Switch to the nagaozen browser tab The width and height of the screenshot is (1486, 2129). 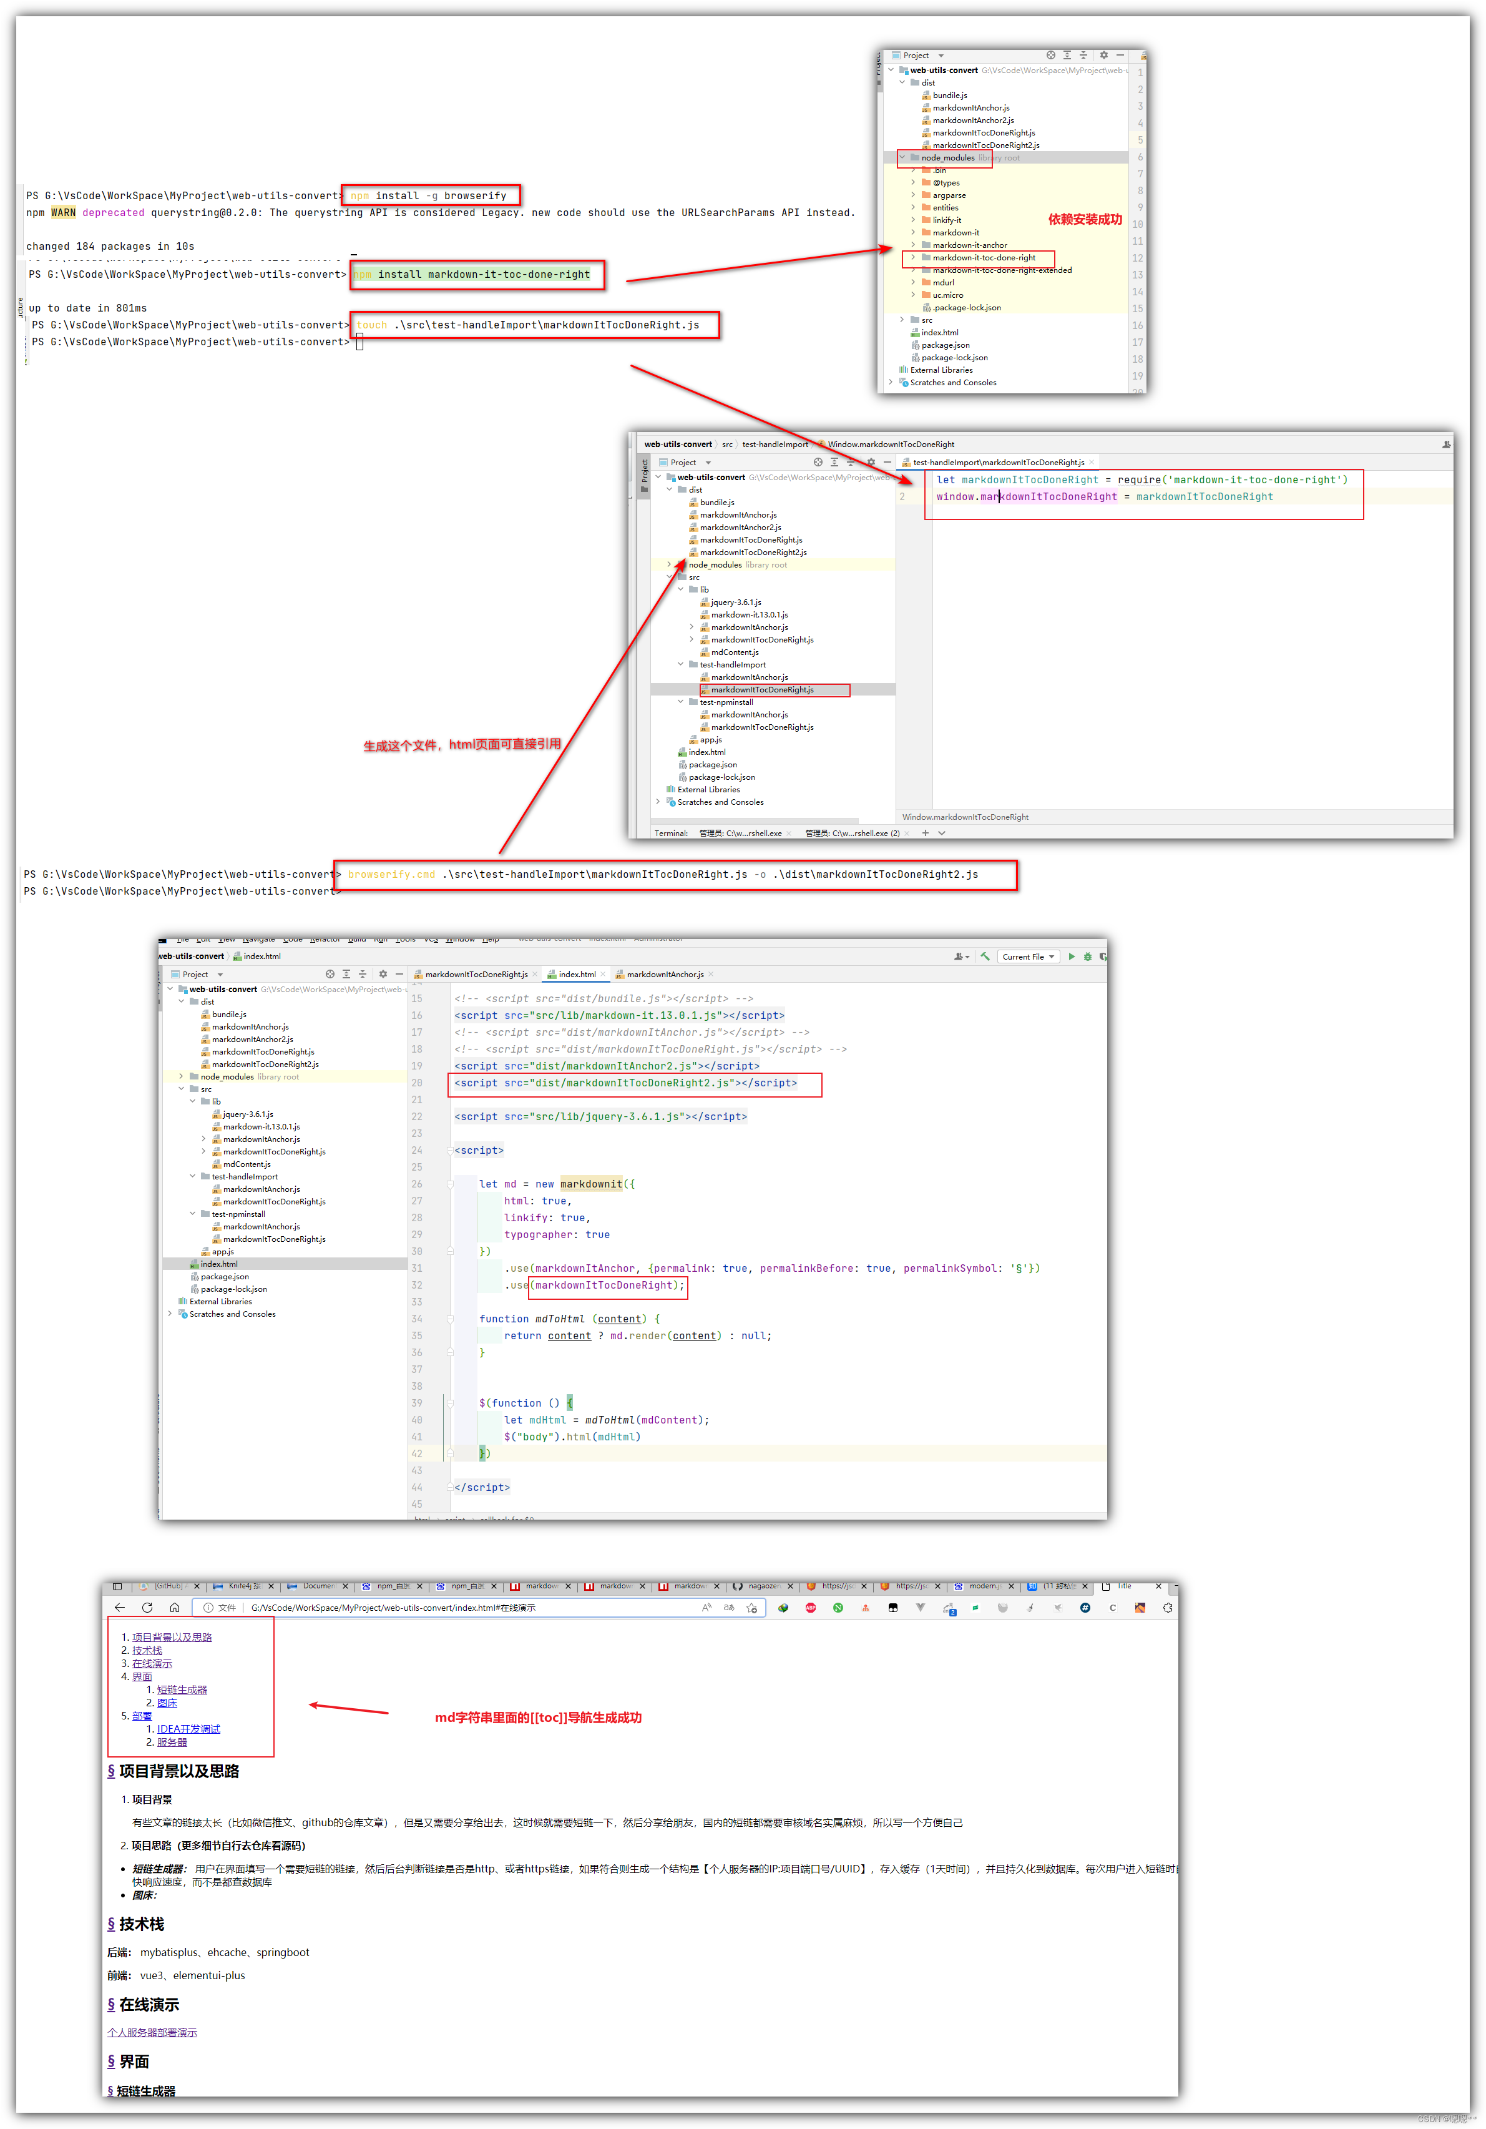764,1586
